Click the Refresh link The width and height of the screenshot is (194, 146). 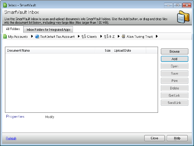[x=11, y=138]
